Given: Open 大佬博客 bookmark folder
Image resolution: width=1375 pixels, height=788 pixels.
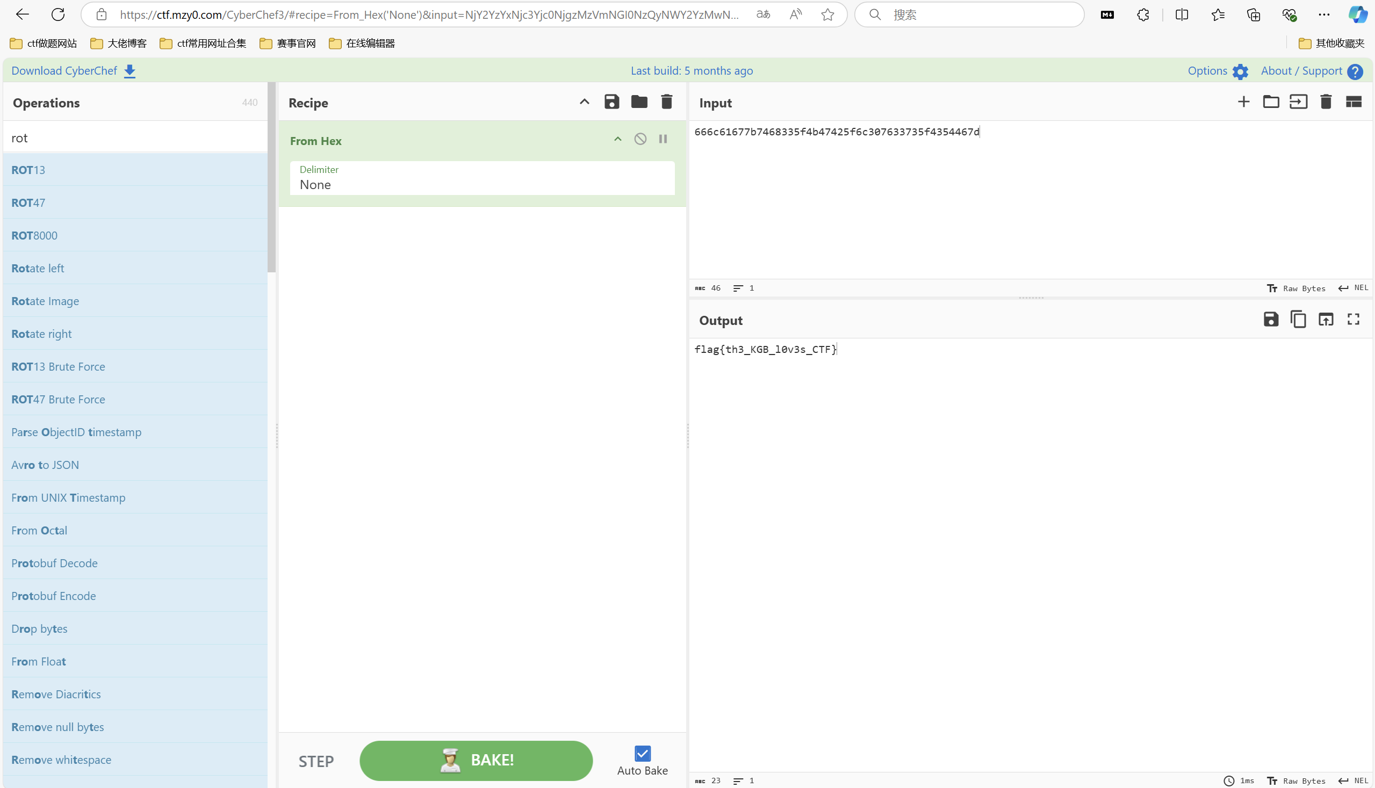Looking at the screenshot, I should (x=118, y=44).
